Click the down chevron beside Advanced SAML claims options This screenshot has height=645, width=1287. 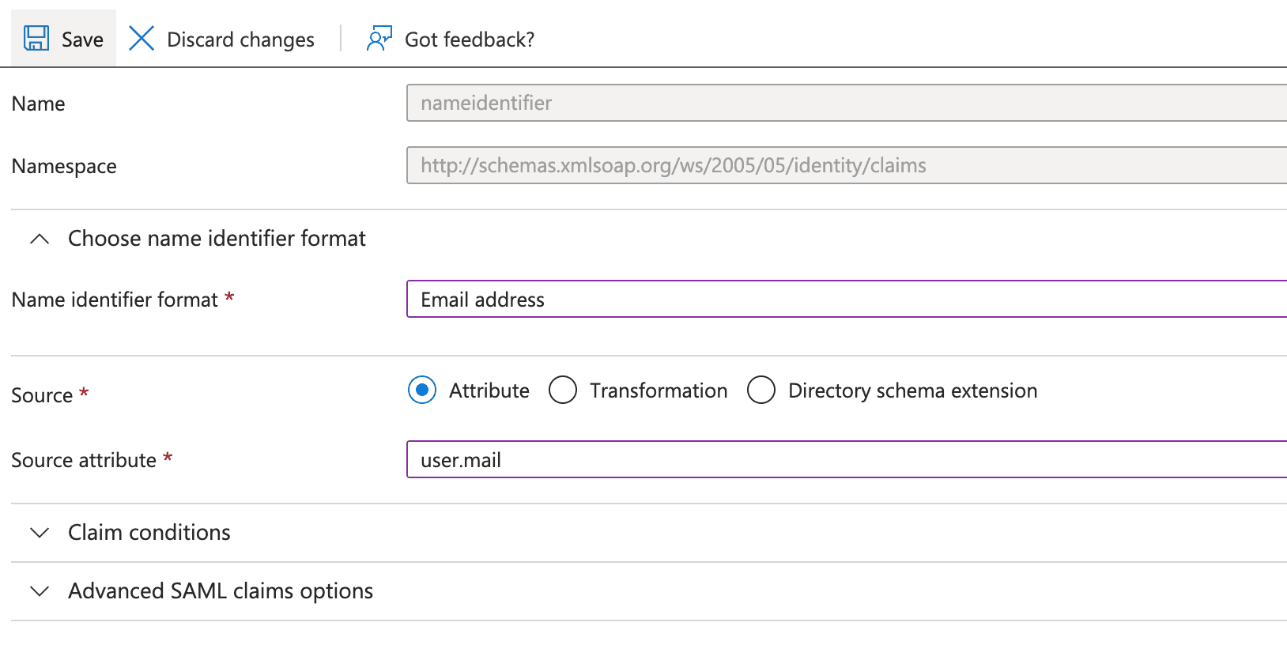(40, 591)
